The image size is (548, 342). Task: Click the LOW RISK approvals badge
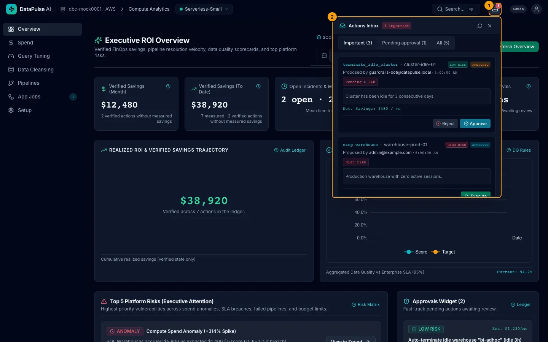pyautogui.click(x=426, y=329)
